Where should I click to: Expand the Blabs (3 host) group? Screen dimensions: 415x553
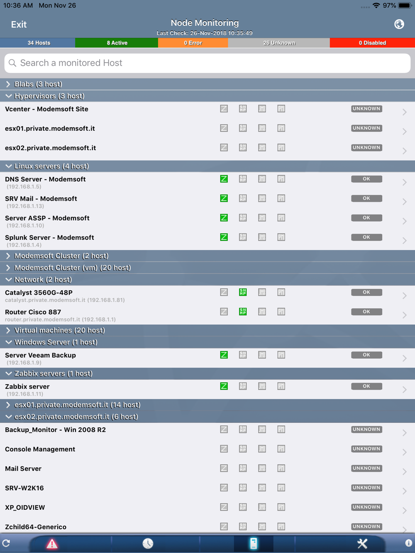207,84
